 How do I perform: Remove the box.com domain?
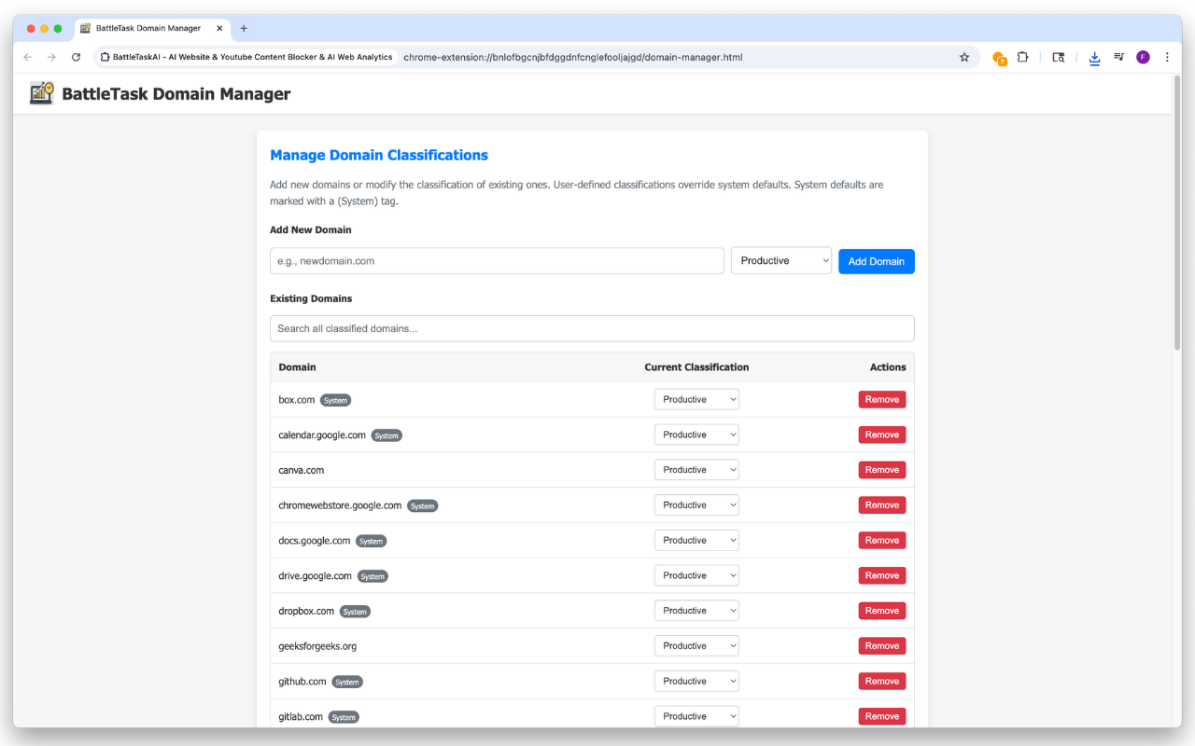pos(882,399)
